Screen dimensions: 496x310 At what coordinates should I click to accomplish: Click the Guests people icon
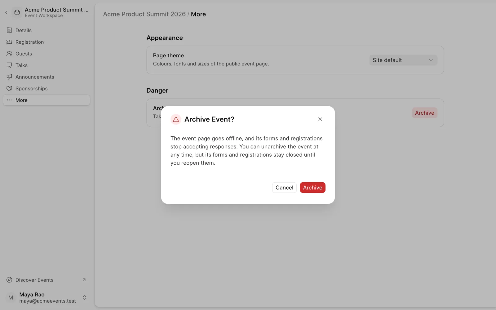[x=9, y=54]
